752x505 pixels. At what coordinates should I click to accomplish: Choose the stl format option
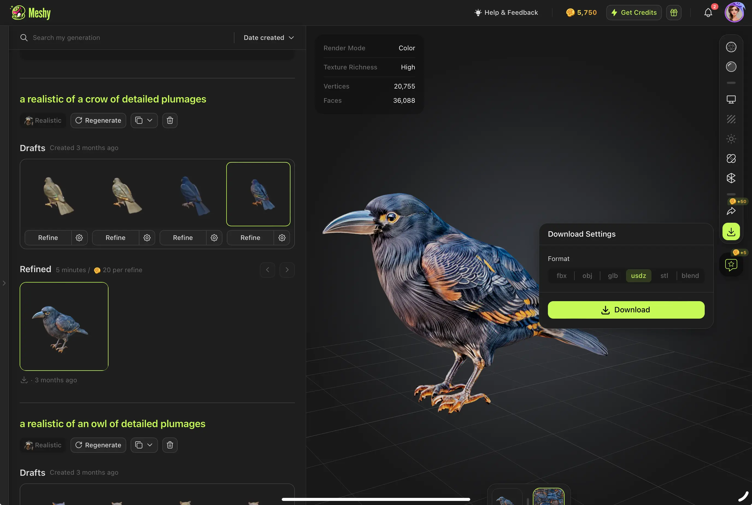(664, 276)
